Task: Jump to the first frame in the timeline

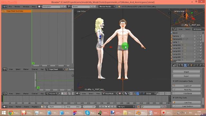Action: 100,107
